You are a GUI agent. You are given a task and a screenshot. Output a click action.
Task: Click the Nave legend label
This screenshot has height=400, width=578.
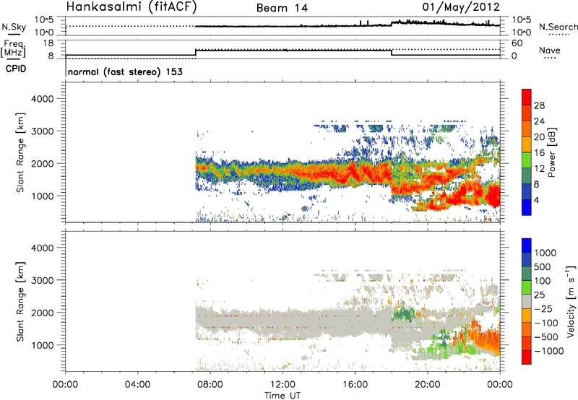pyautogui.click(x=549, y=50)
